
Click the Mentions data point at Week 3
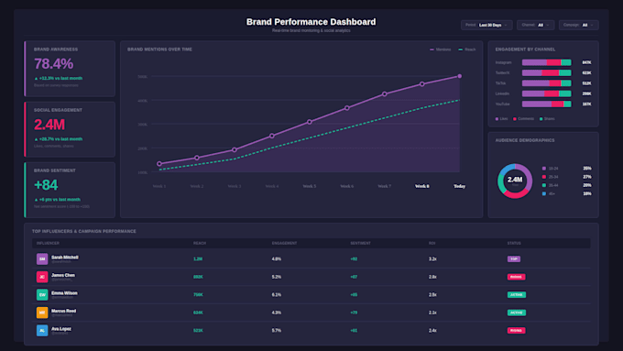235,150
